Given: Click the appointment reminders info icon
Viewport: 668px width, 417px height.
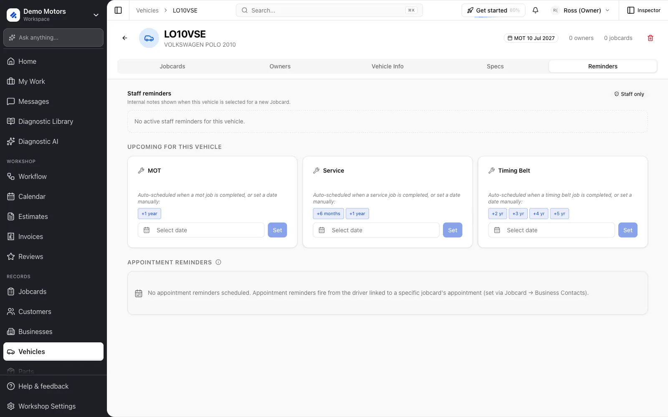Looking at the screenshot, I should (x=218, y=262).
